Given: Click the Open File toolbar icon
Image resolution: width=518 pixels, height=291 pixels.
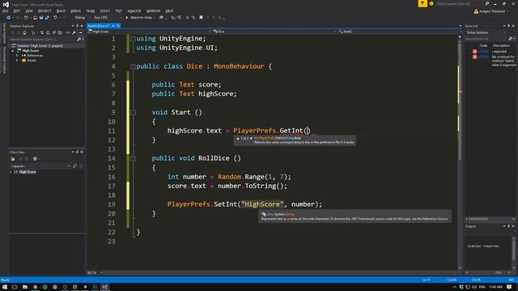Looking at the screenshot, I should coord(35,18).
